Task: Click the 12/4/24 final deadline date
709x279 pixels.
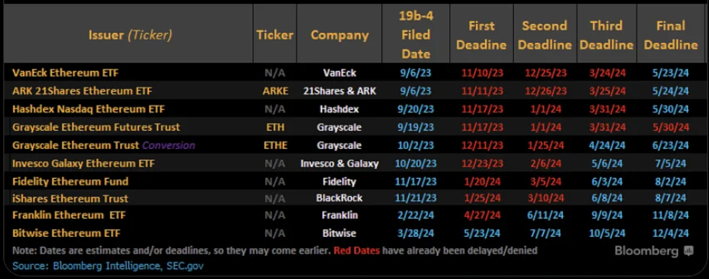Action: coord(671,233)
